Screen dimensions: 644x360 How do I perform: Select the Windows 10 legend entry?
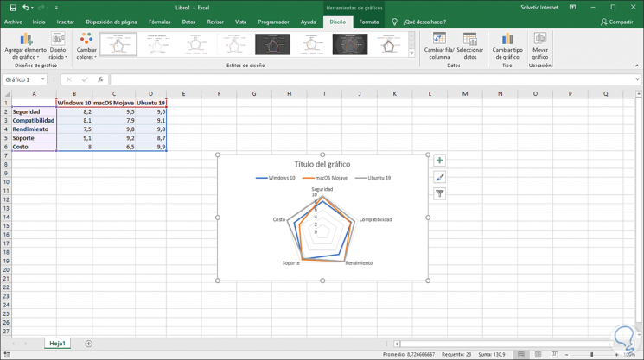point(275,178)
